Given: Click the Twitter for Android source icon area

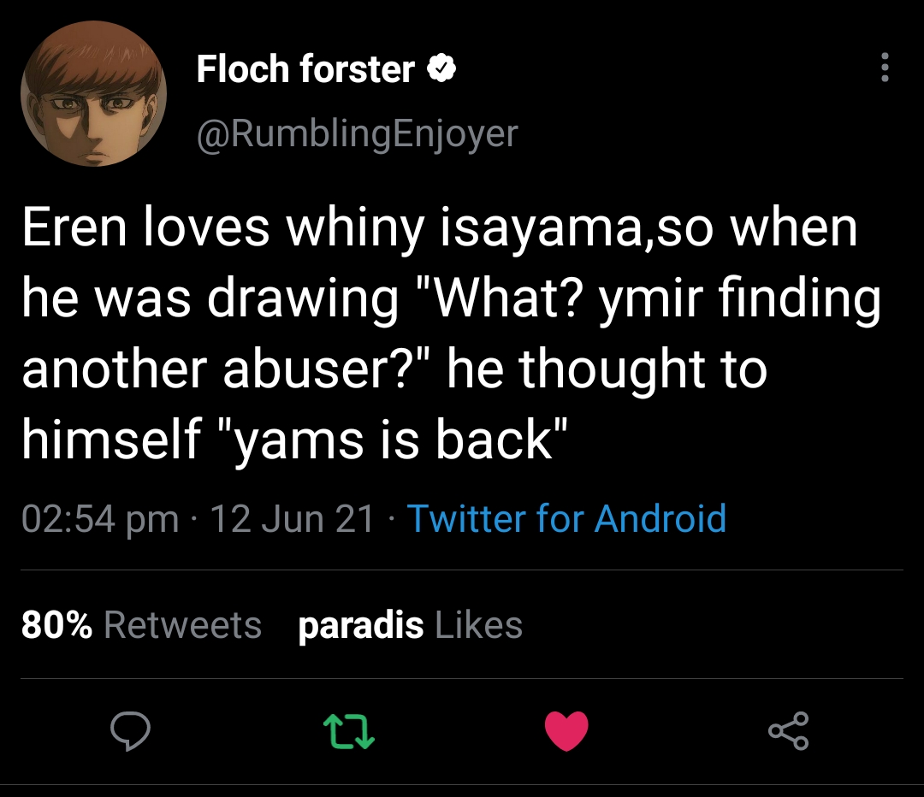Looking at the screenshot, I should [567, 519].
